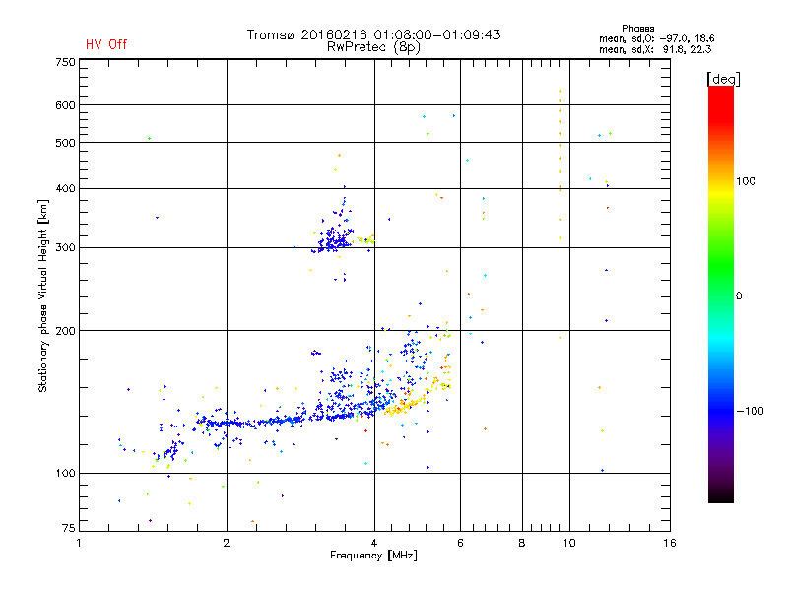Click the 2 MHz frequency tick label
The height and width of the screenshot is (591, 788).
pos(227,543)
